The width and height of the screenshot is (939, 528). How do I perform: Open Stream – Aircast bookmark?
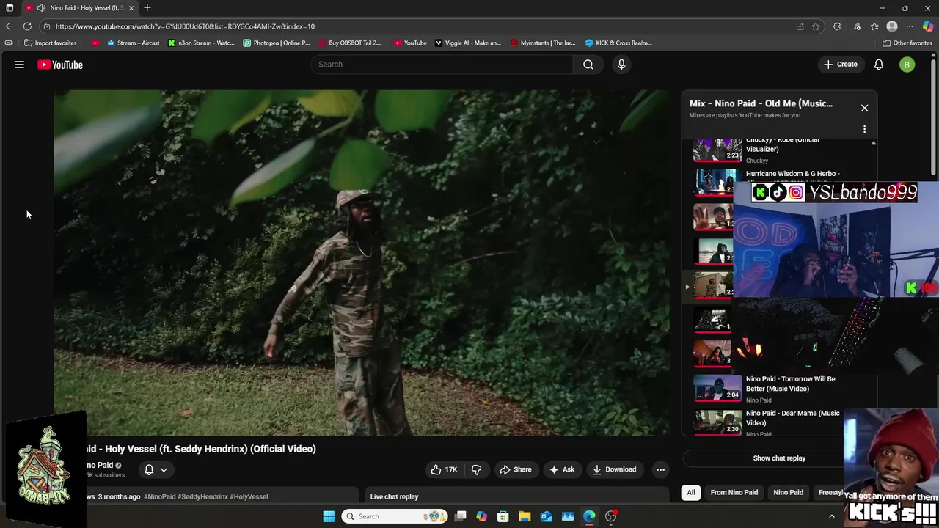click(133, 43)
